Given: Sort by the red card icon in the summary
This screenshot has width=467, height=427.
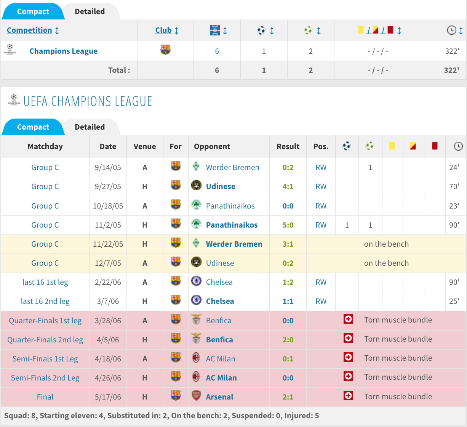Looking at the screenshot, I should pyautogui.click(x=390, y=30).
